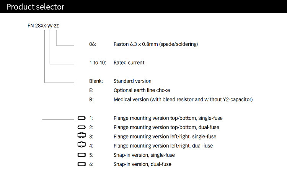The image size is (287, 175).
Task: Select the left/right single-fuse flange icon
Action: point(82,135)
